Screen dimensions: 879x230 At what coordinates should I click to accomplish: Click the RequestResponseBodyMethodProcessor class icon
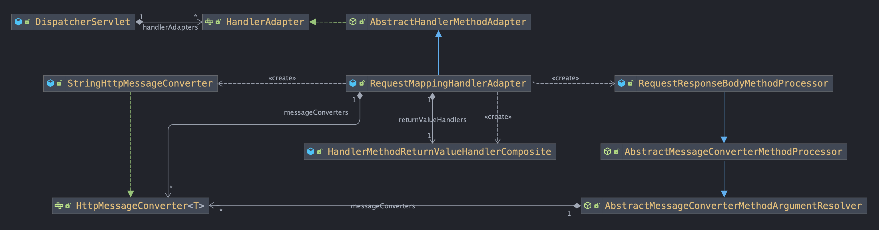[x=621, y=83]
